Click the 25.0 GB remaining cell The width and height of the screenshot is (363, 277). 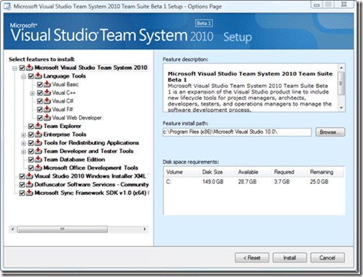coord(319,182)
